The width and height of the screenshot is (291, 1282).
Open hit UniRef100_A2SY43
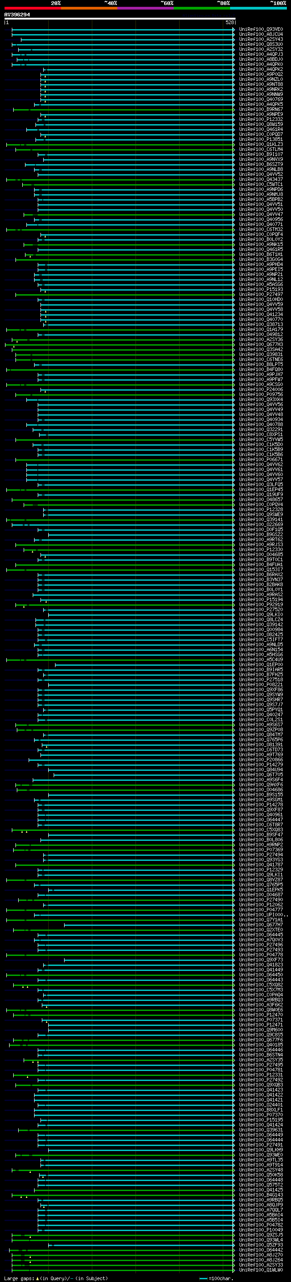coord(261,39)
